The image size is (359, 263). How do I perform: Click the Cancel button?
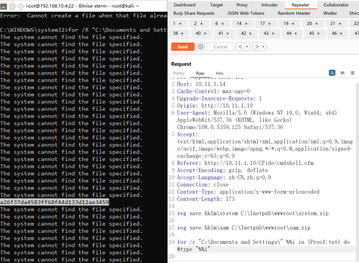[x=220, y=47]
